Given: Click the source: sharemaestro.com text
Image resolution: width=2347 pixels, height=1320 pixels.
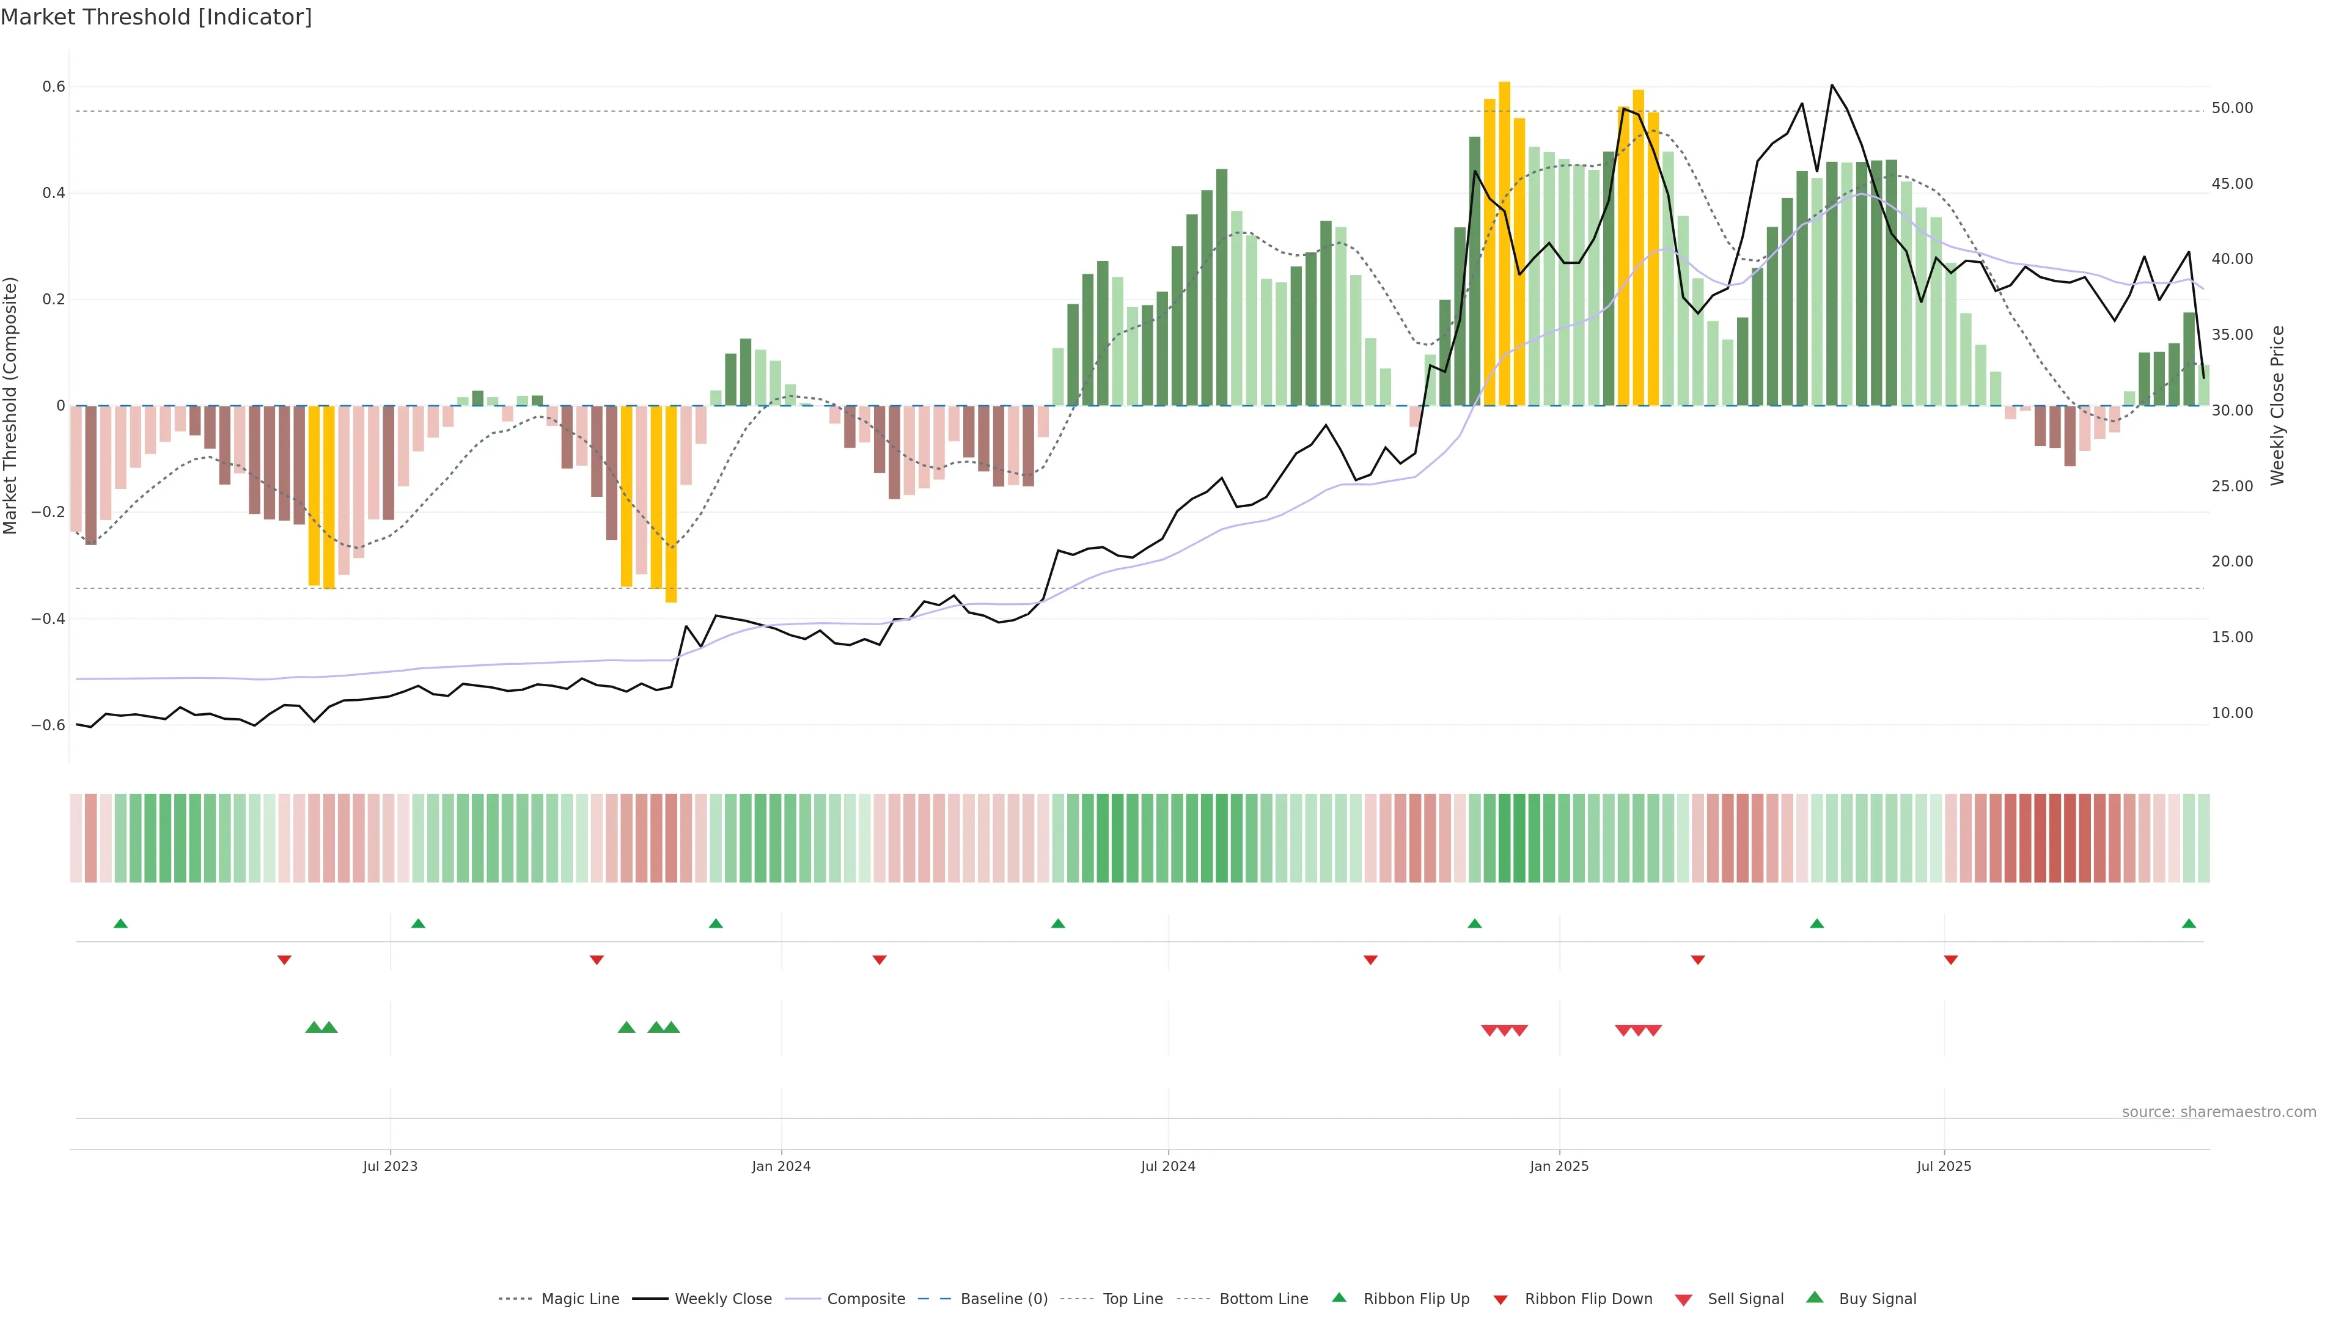Looking at the screenshot, I should pos(2219,1112).
